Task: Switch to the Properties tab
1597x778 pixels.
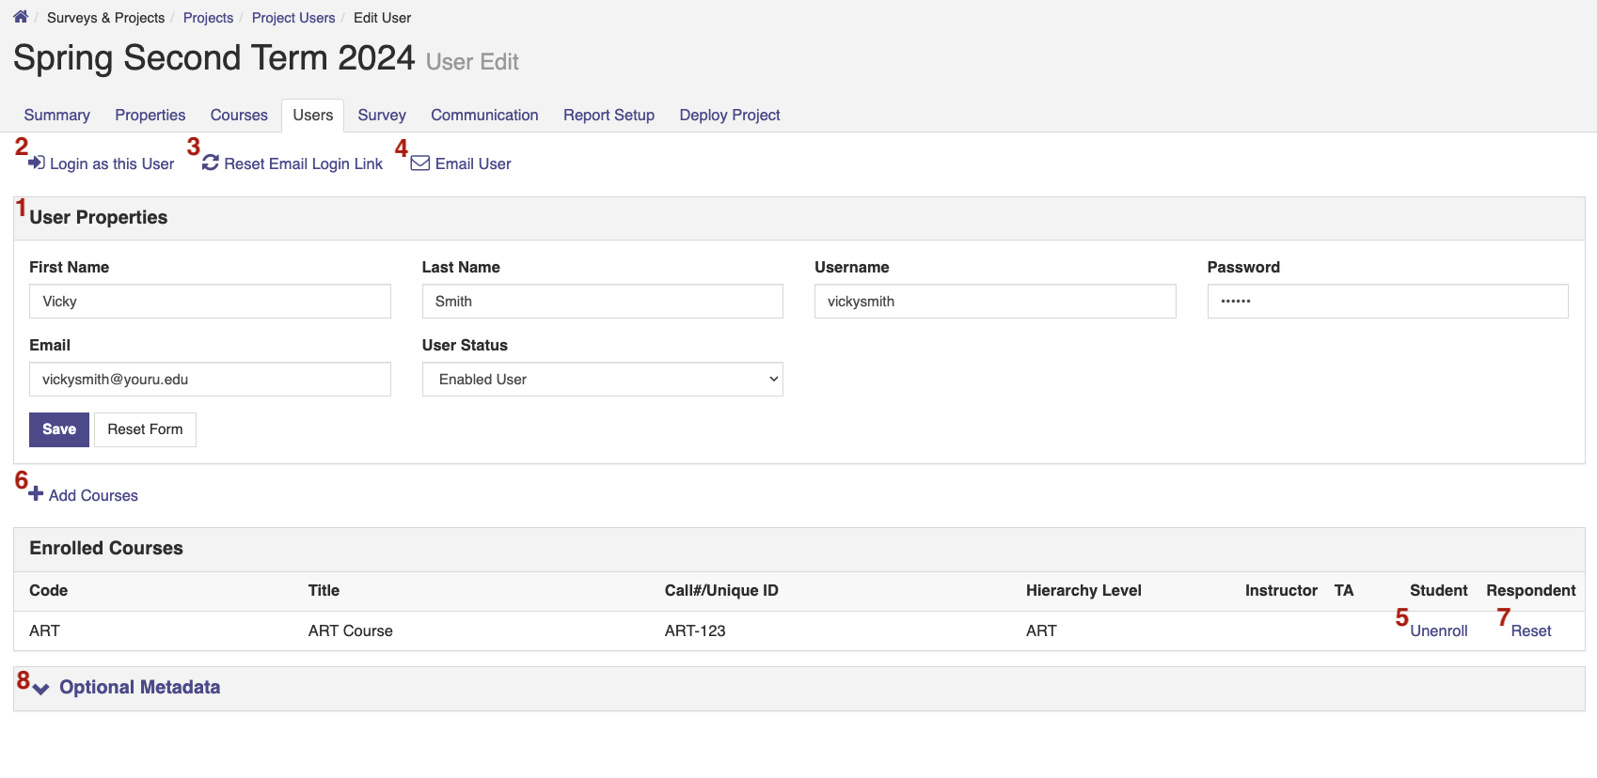Action: pos(150,115)
